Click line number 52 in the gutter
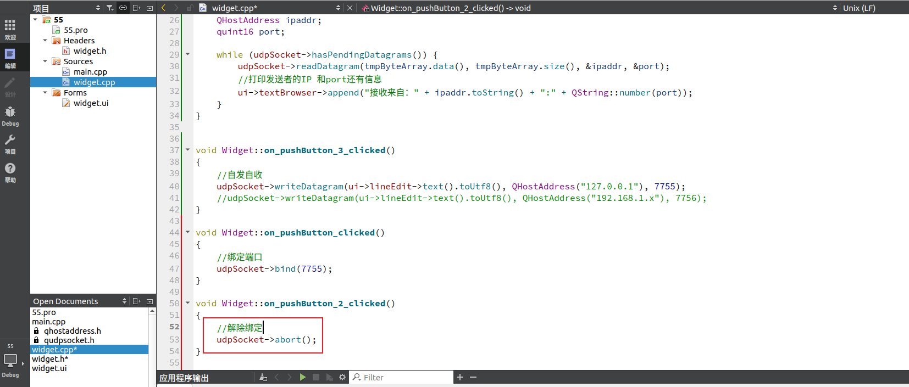909x387 pixels. [x=174, y=327]
